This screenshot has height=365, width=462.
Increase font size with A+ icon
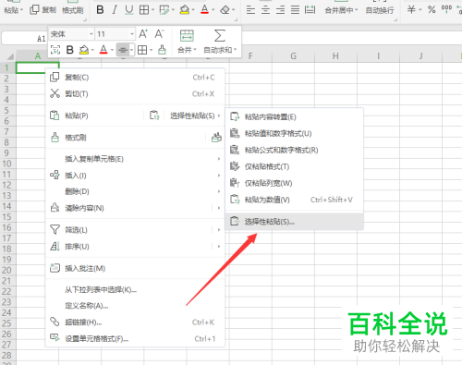coord(143,33)
